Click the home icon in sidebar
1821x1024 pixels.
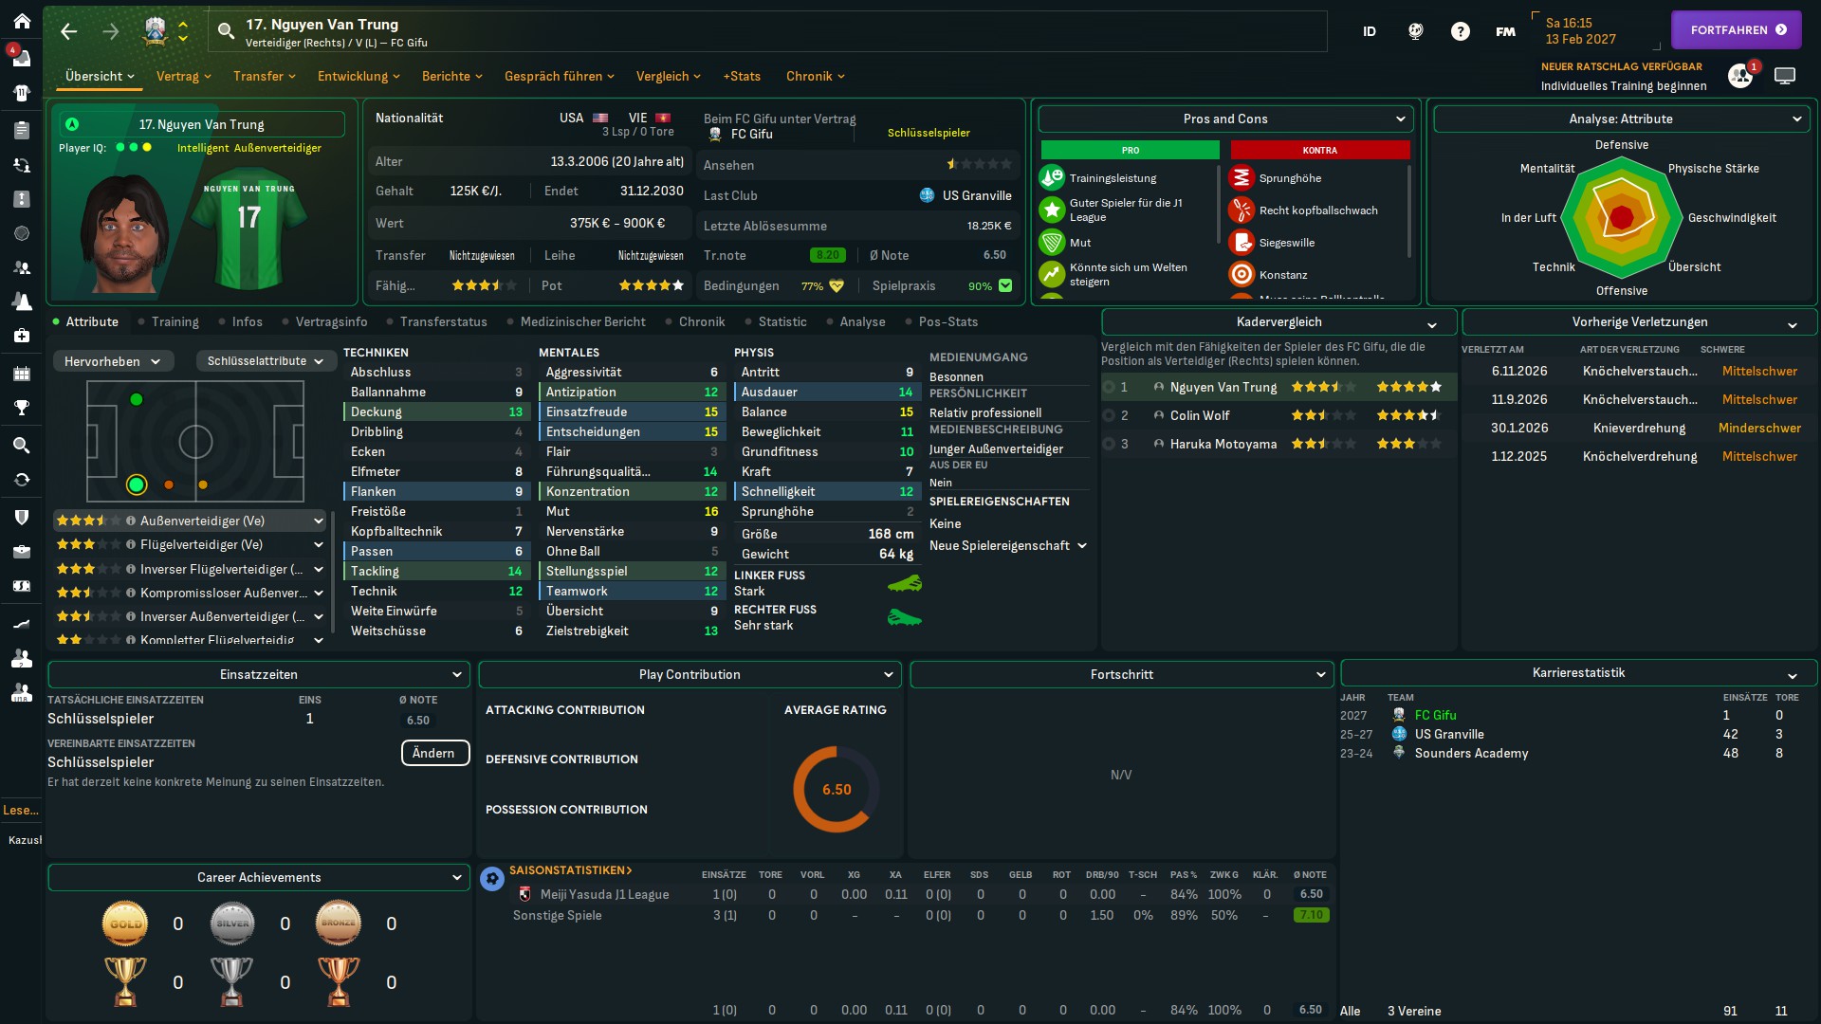click(21, 21)
